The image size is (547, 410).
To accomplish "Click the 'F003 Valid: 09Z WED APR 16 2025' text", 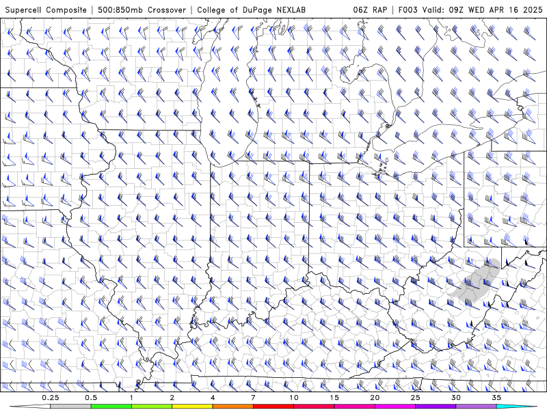I will [470, 10].
